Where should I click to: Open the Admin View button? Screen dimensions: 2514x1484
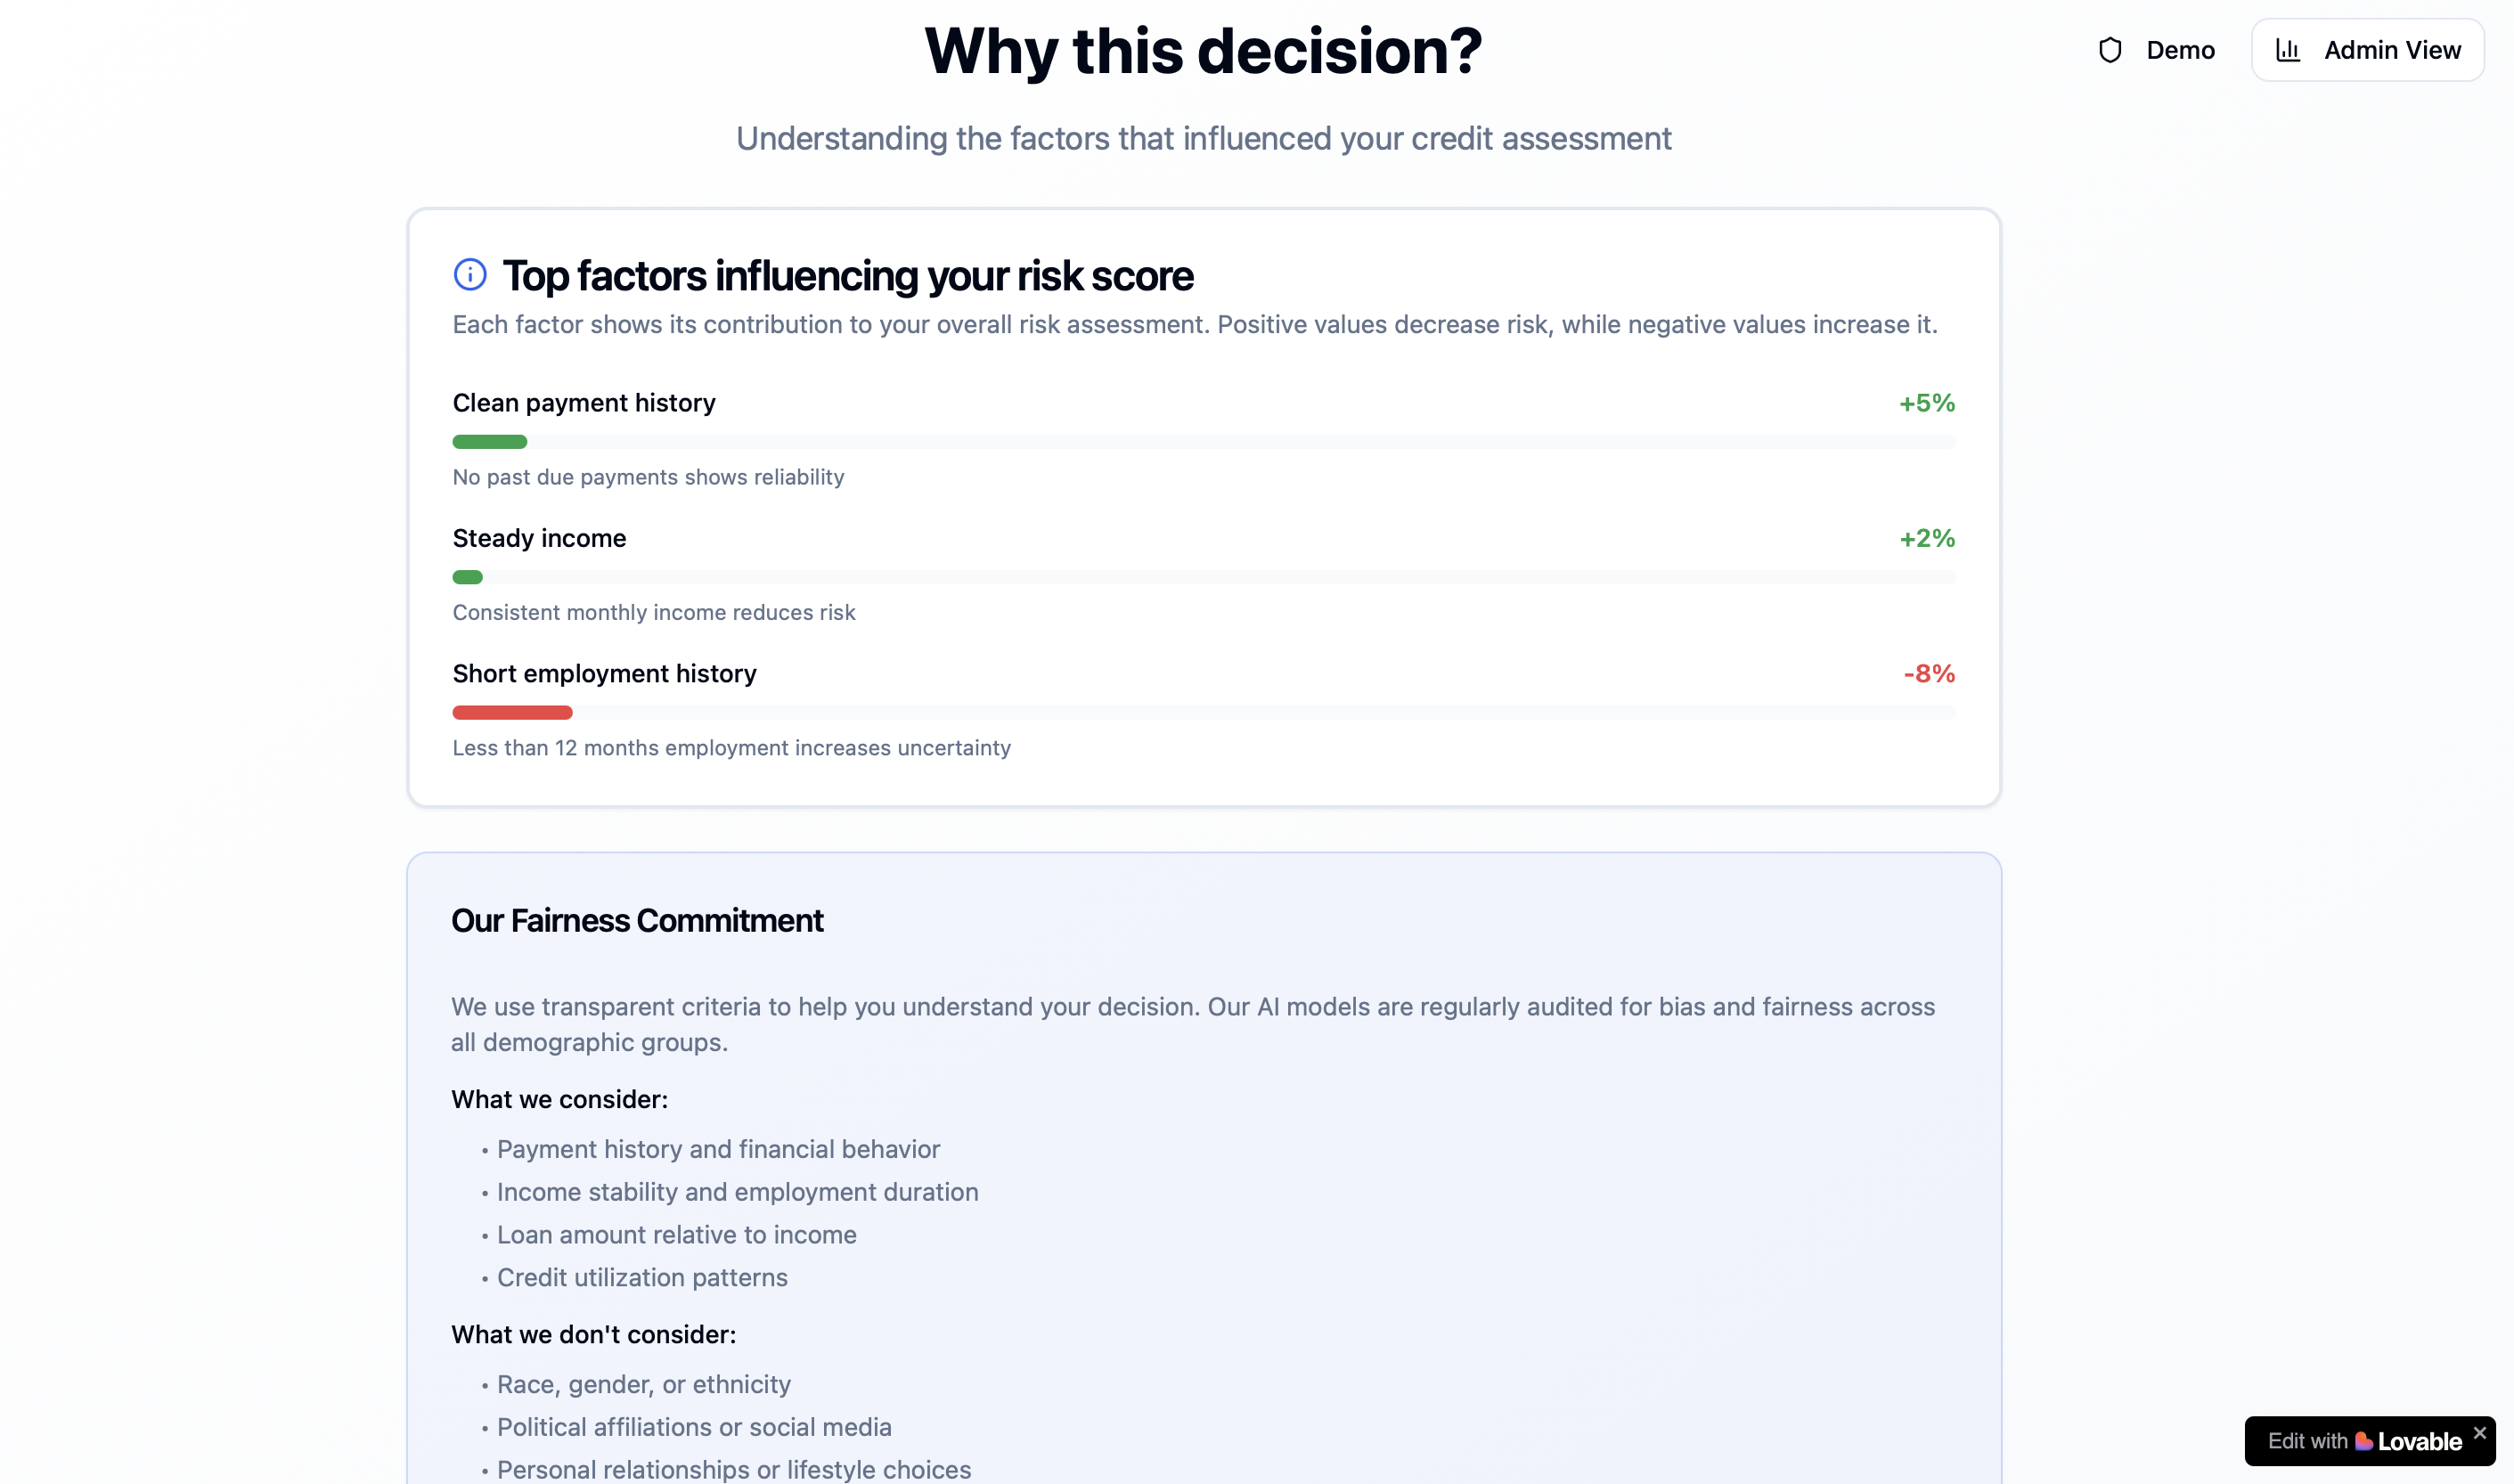point(2367,50)
